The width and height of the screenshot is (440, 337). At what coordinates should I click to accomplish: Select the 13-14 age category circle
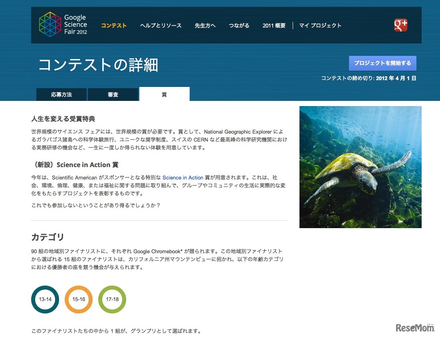45,300
